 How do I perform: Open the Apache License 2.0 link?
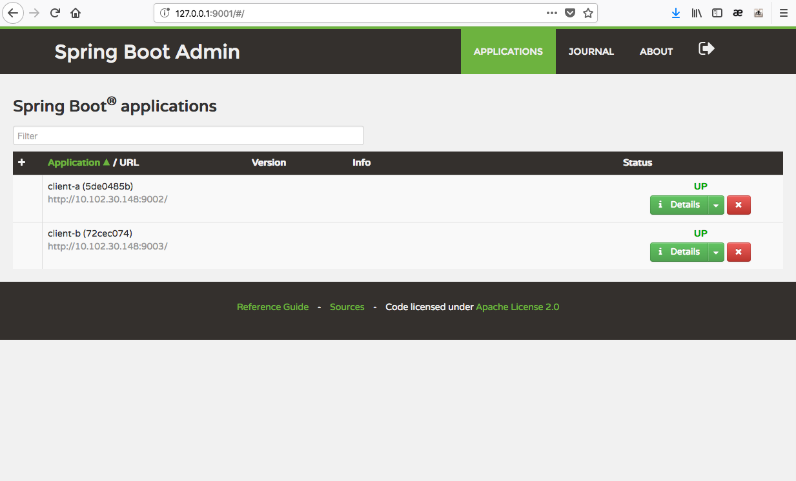point(518,307)
